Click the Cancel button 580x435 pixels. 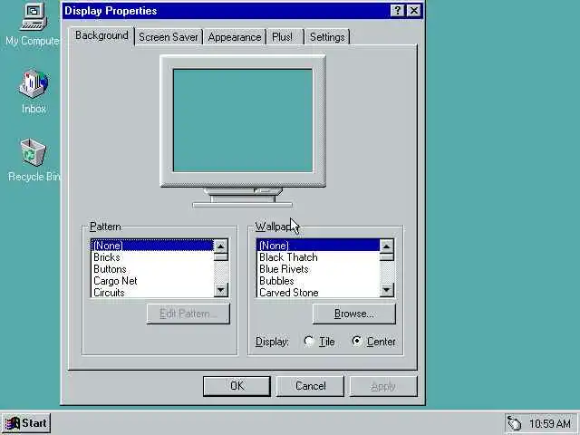pos(310,386)
